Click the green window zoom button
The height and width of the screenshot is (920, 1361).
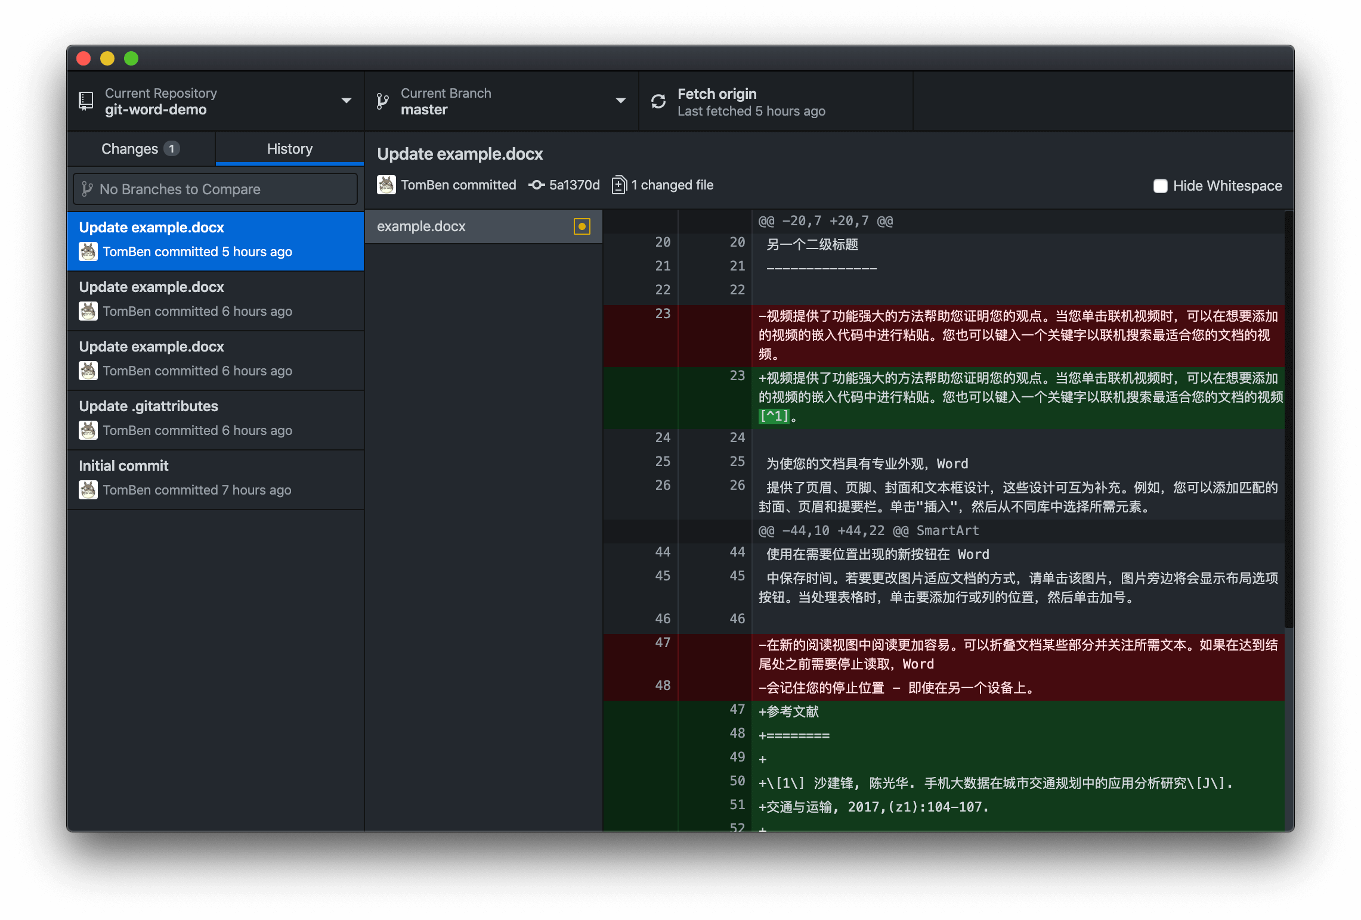tap(131, 58)
